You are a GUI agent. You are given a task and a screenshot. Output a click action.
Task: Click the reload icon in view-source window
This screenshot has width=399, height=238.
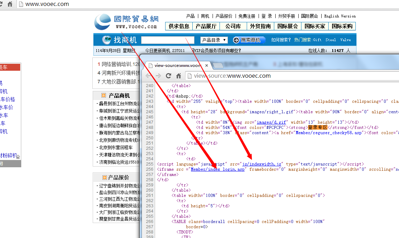[168, 76]
